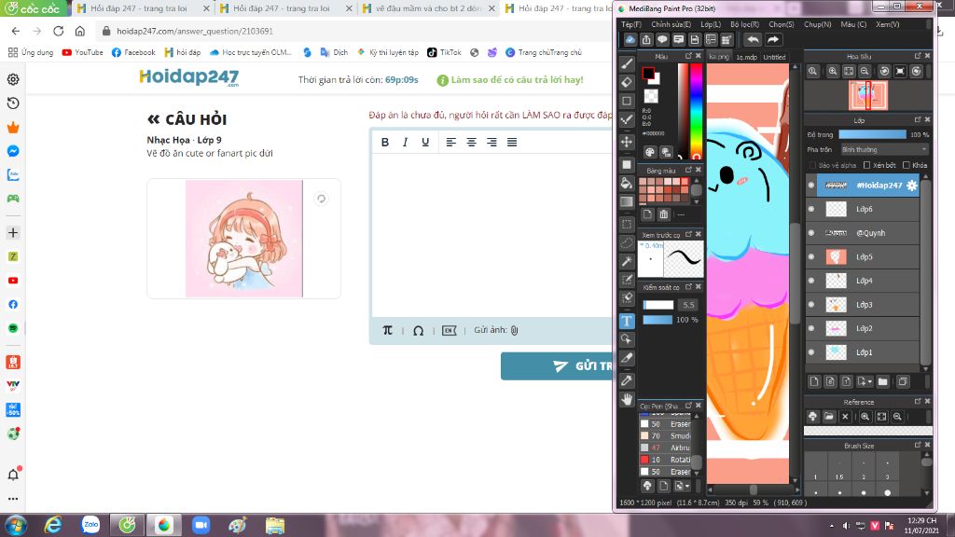The width and height of the screenshot is (955, 537).
Task: Hide the @Quynh layer
Action: click(x=811, y=232)
